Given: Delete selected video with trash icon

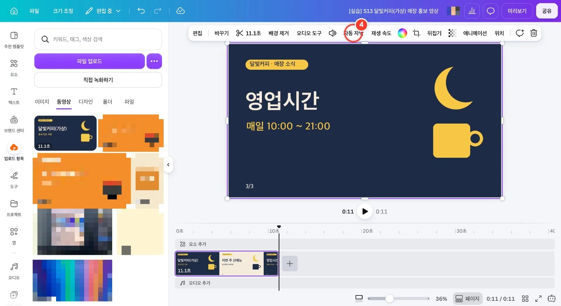Looking at the screenshot, I should (534, 33).
